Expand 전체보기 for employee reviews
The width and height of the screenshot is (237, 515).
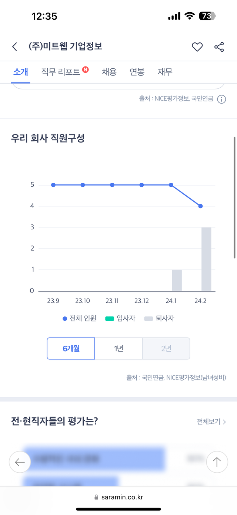[x=211, y=421]
